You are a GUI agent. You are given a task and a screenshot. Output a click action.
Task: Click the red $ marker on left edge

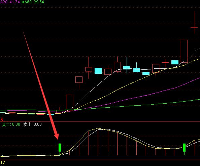click(2, 119)
